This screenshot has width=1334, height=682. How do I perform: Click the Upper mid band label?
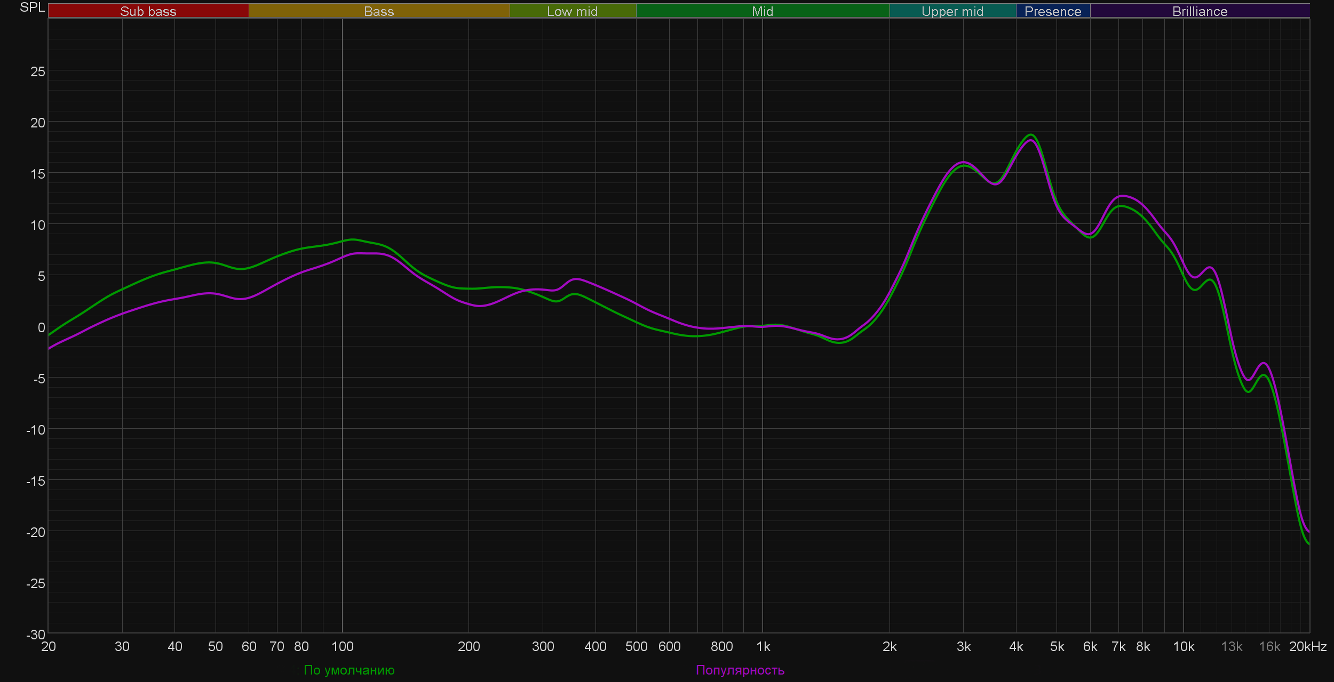click(x=952, y=11)
